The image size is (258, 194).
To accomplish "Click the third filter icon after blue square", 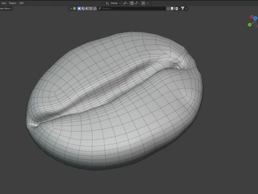I will tap(87, 9).
